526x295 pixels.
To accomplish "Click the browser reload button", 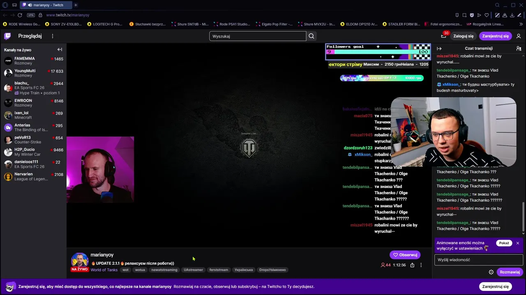I will [20, 15].
